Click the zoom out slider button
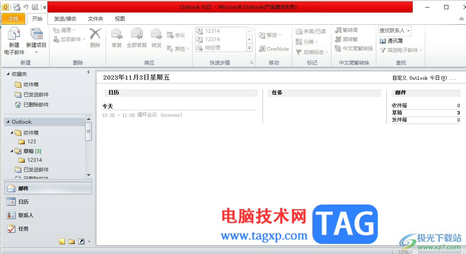This screenshot has height=254, width=466. tap(416, 251)
